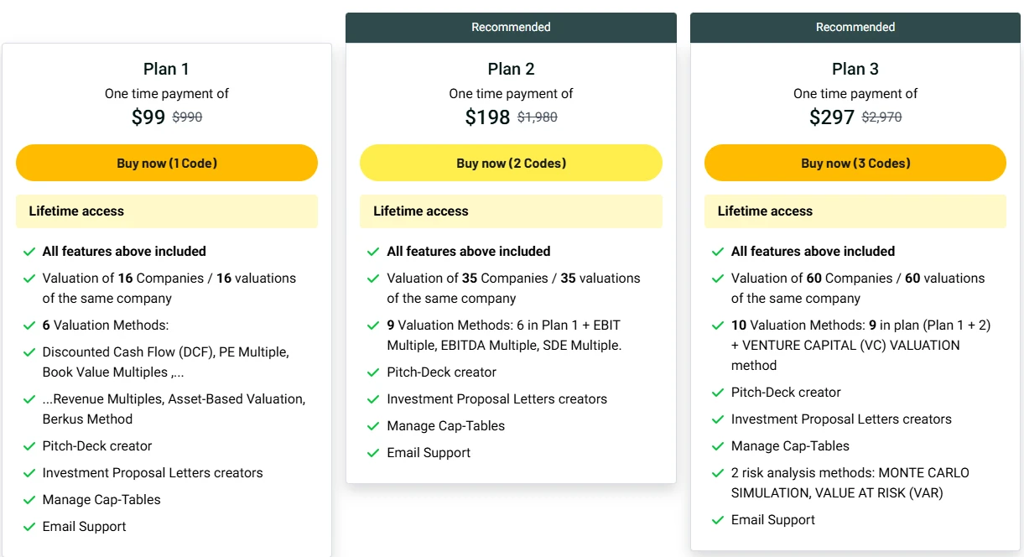Click checkmark beside Plan 1 Email Support

(x=29, y=527)
